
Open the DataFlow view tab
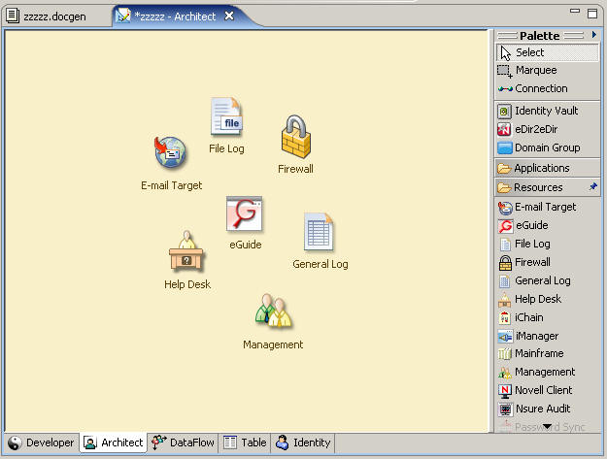click(x=183, y=443)
